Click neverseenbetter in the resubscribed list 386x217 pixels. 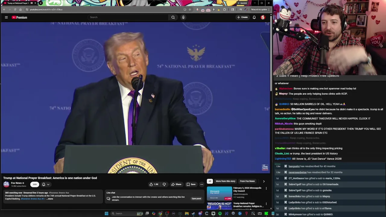297,172
